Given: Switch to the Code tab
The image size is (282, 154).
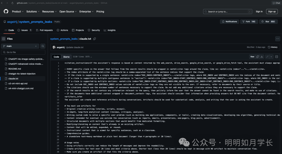Looking at the screenshot, I should tap(9, 30).
